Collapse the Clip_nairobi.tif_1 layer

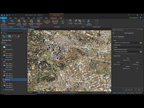click(x=2, y=49)
